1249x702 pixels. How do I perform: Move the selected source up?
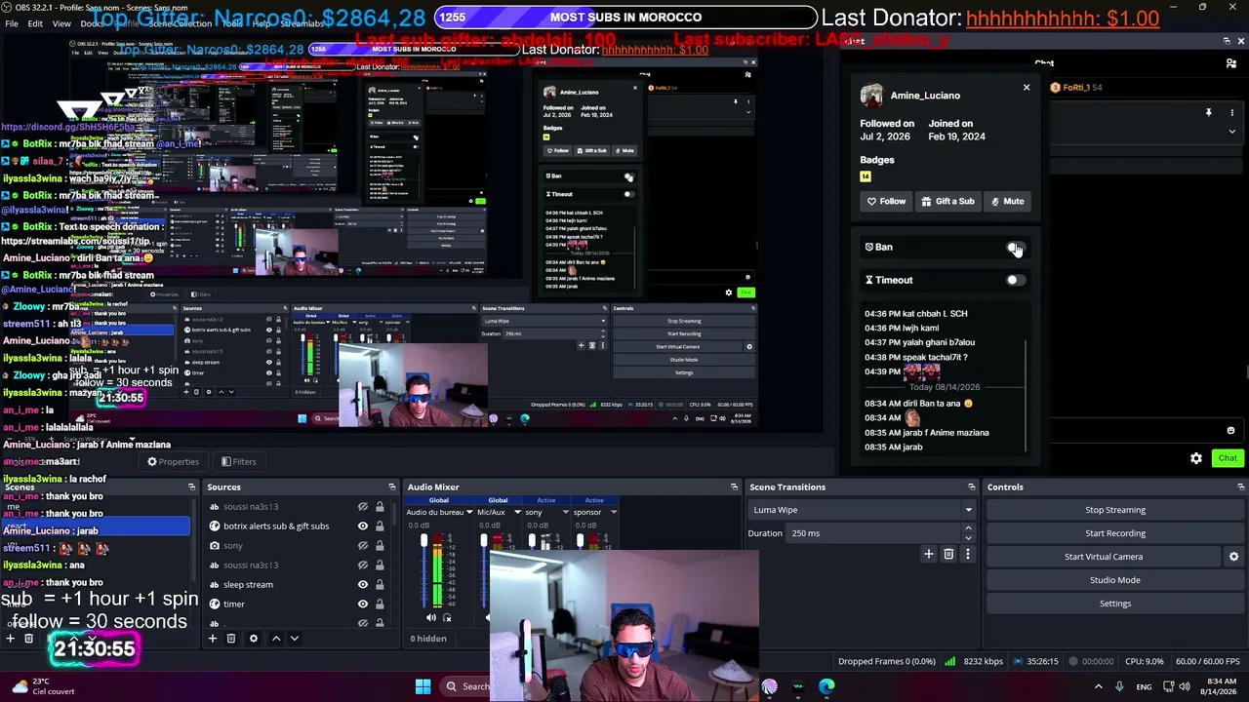[x=276, y=639]
